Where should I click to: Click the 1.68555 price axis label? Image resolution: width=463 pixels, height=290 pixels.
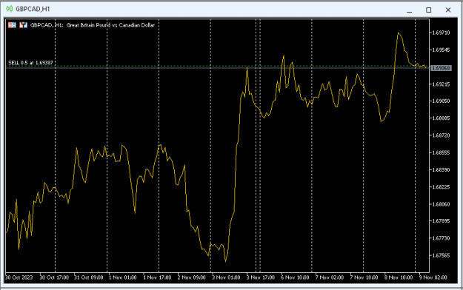tap(442, 152)
